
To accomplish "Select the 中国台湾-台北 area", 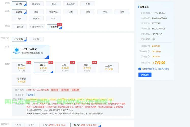I will pyautogui.click(x=37, y=27).
